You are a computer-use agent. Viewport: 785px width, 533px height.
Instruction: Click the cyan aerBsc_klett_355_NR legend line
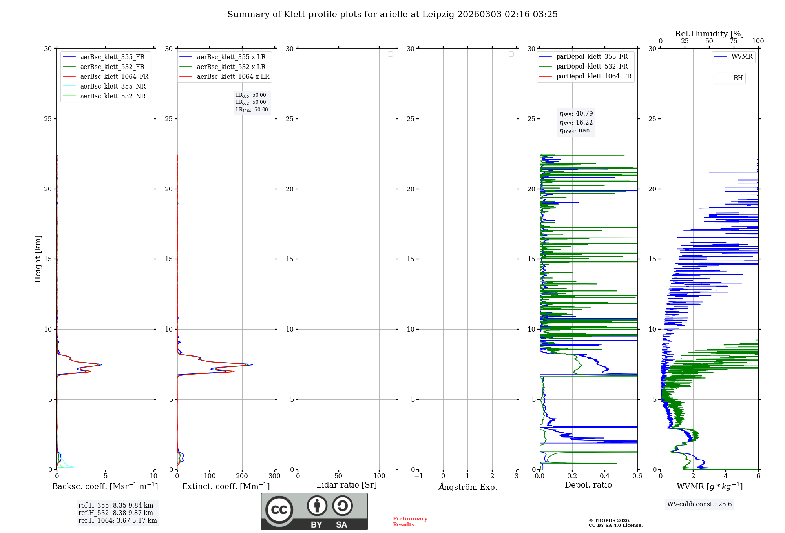(69, 86)
